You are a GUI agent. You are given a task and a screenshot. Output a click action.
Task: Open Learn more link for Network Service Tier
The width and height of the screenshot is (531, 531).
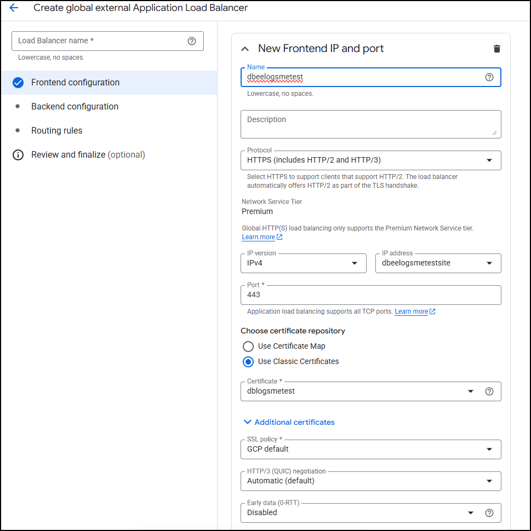click(259, 237)
